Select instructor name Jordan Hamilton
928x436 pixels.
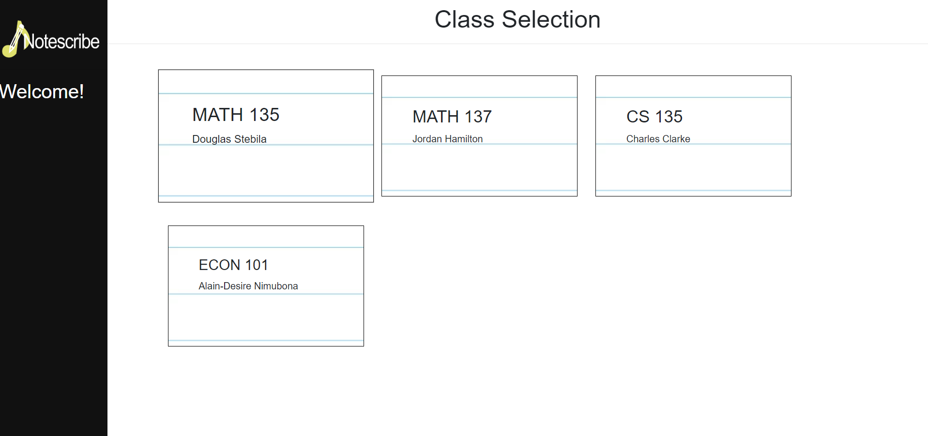[447, 139]
